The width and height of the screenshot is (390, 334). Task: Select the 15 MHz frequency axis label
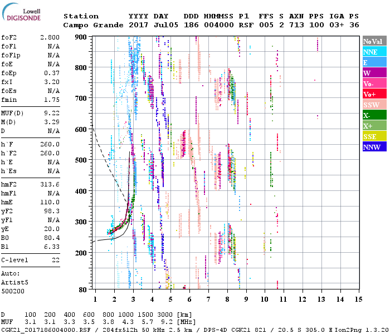pos(358,299)
